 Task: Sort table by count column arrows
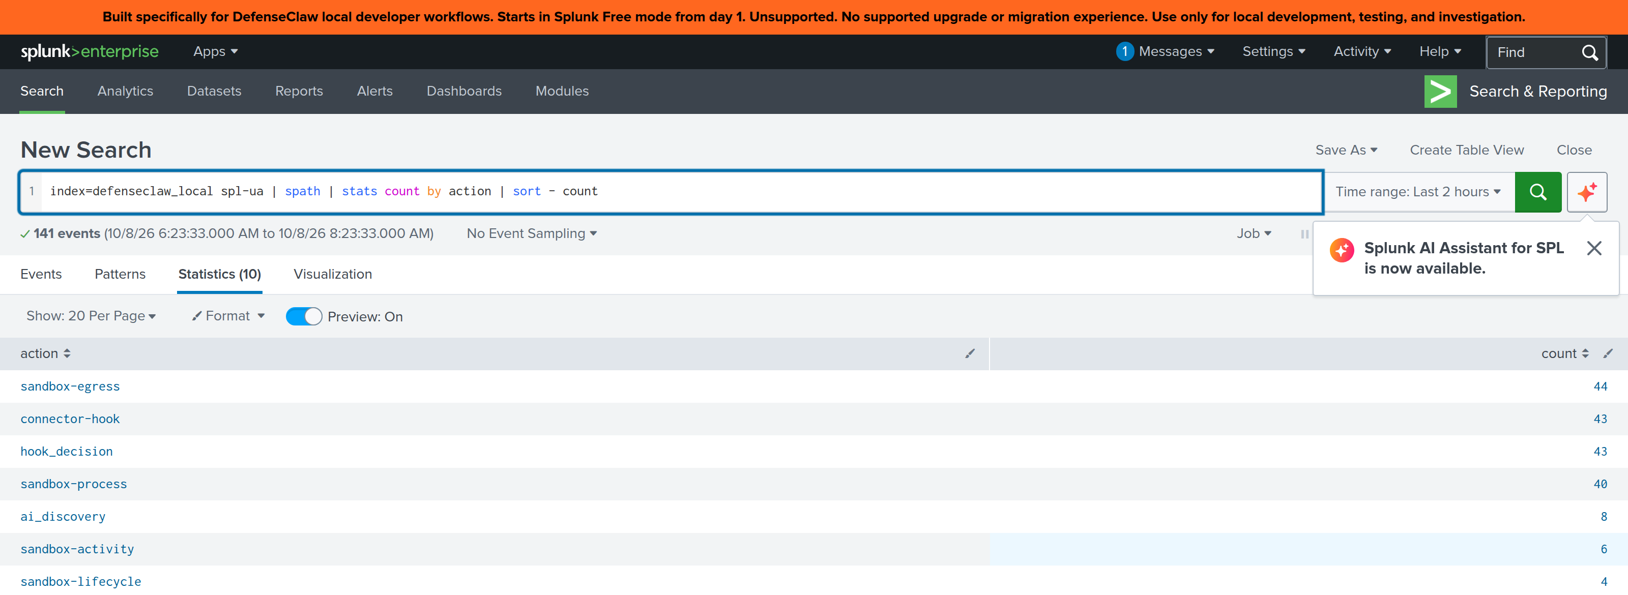coord(1584,354)
